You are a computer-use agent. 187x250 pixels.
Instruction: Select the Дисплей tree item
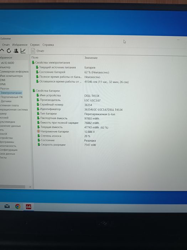[4, 117]
